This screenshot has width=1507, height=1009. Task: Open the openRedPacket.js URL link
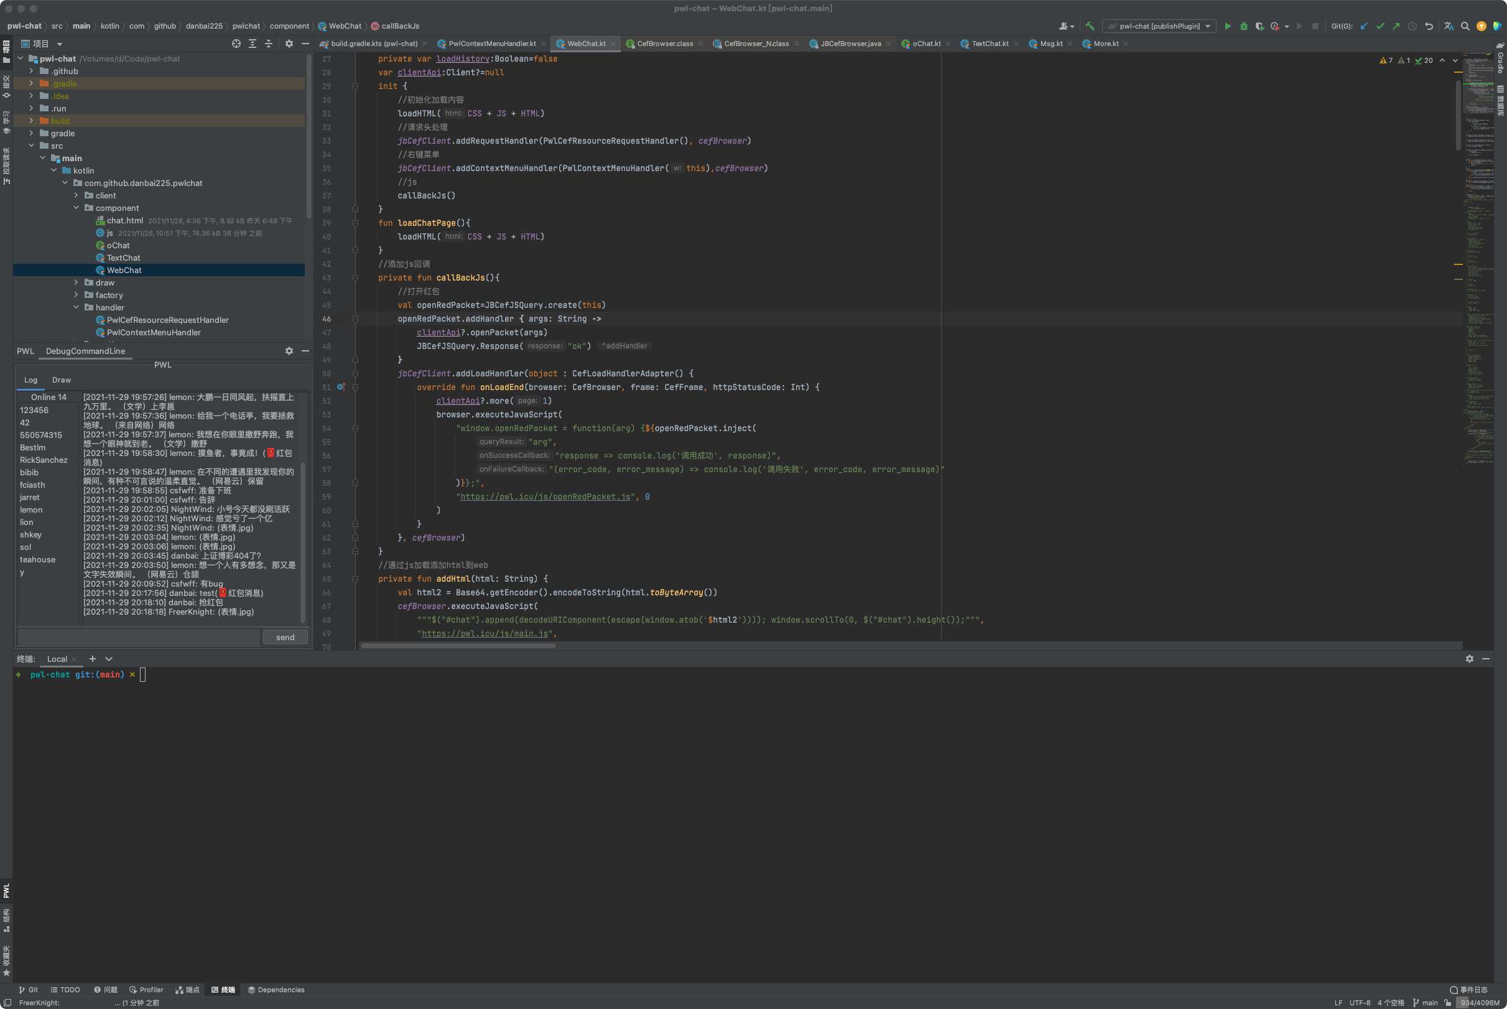click(545, 497)
